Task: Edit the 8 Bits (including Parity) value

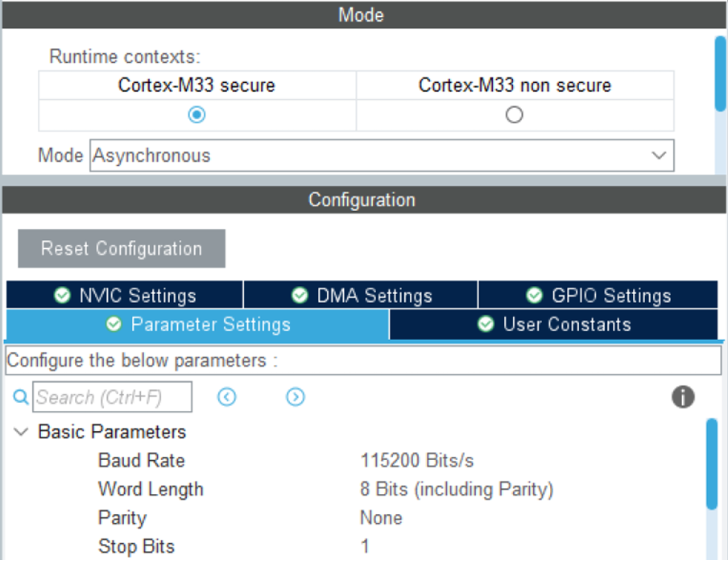Action: pyautogui.click(x=457, y=489)
